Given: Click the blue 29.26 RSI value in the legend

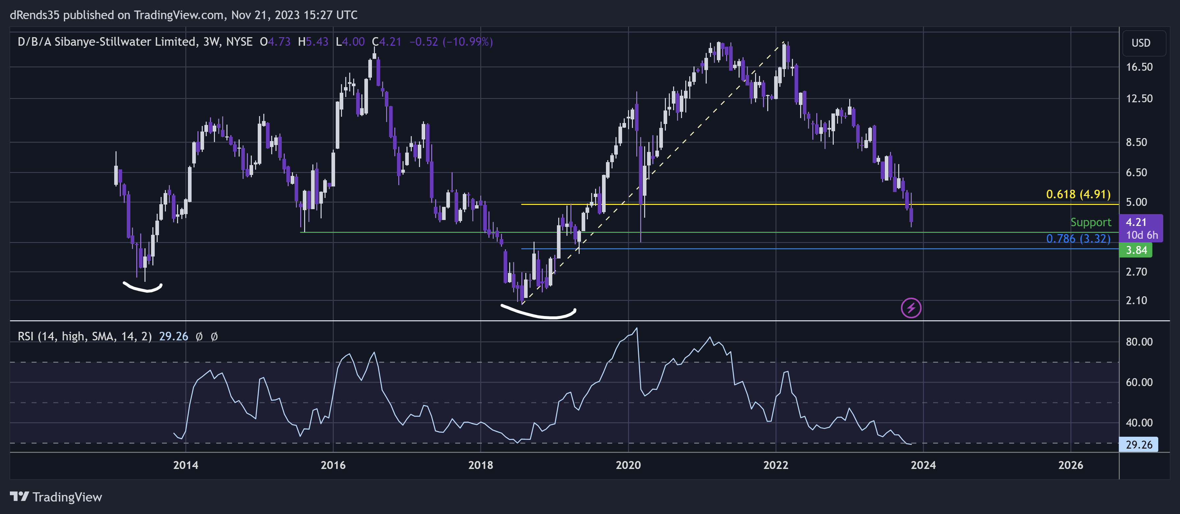Looking at the screenshot, I should [173, 336].
